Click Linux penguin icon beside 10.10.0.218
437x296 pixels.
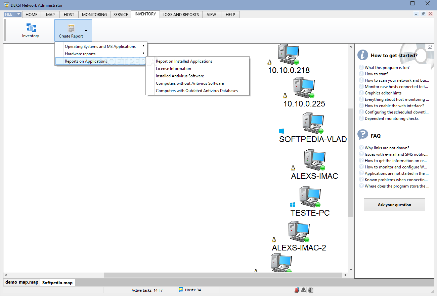pyautogui.click(x=269, y=62)
